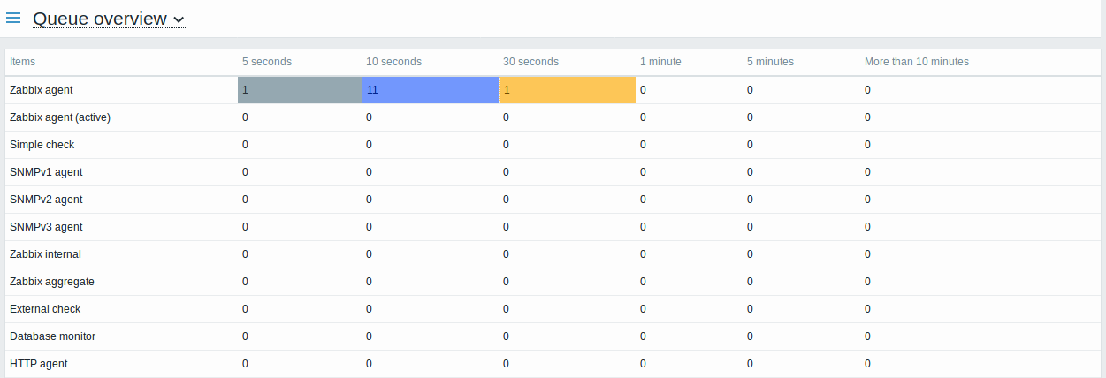Select the Zabbix internal row label

[x=45, y=254]
